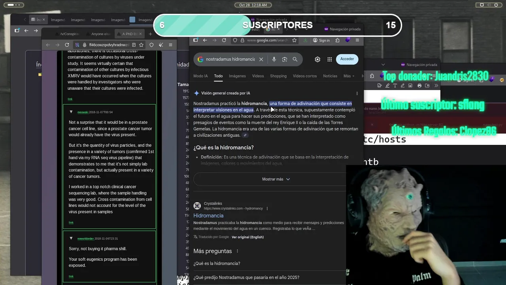The width and height of the screenshot is (506, 285).
Task: Select text tool in PDF viewer toolbar
Action: (x=395, y=85)
